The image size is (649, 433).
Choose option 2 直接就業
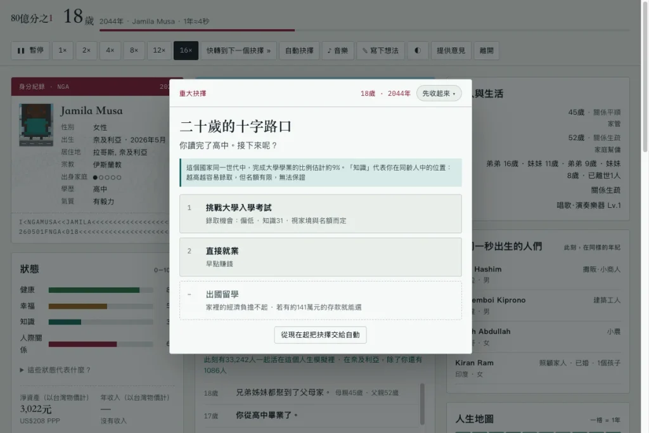[320, 257]
